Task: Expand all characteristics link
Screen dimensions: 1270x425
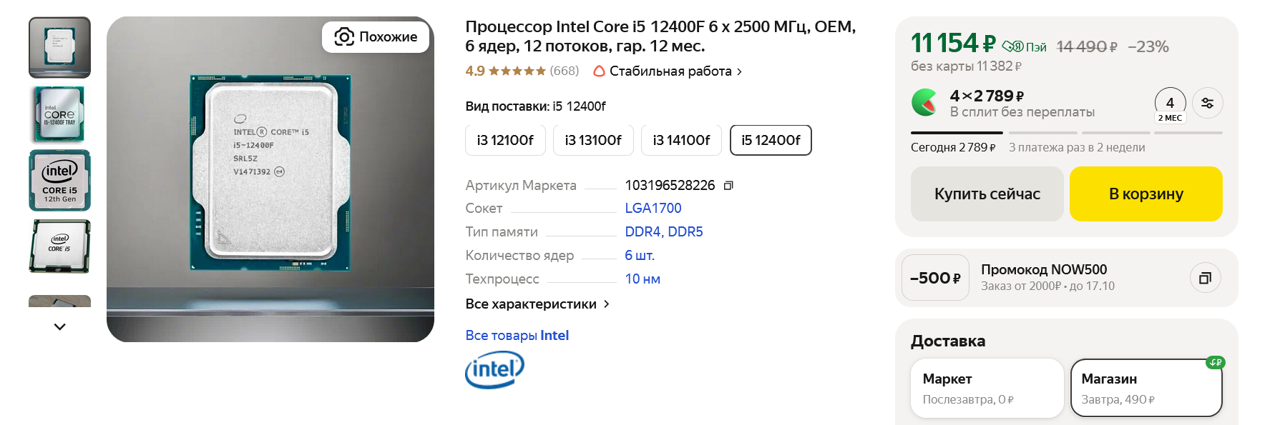Action: click(x=537, y=304)
